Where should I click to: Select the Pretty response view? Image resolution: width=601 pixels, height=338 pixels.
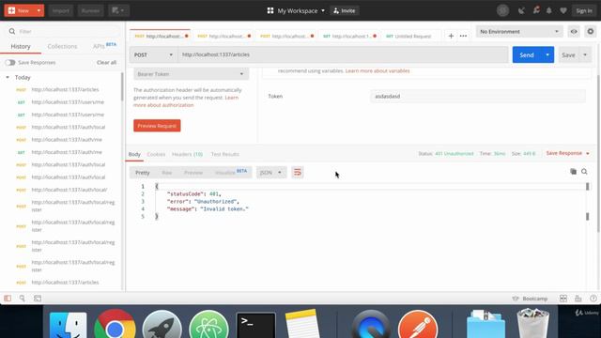pyautogui.click(x=142, y=173)
